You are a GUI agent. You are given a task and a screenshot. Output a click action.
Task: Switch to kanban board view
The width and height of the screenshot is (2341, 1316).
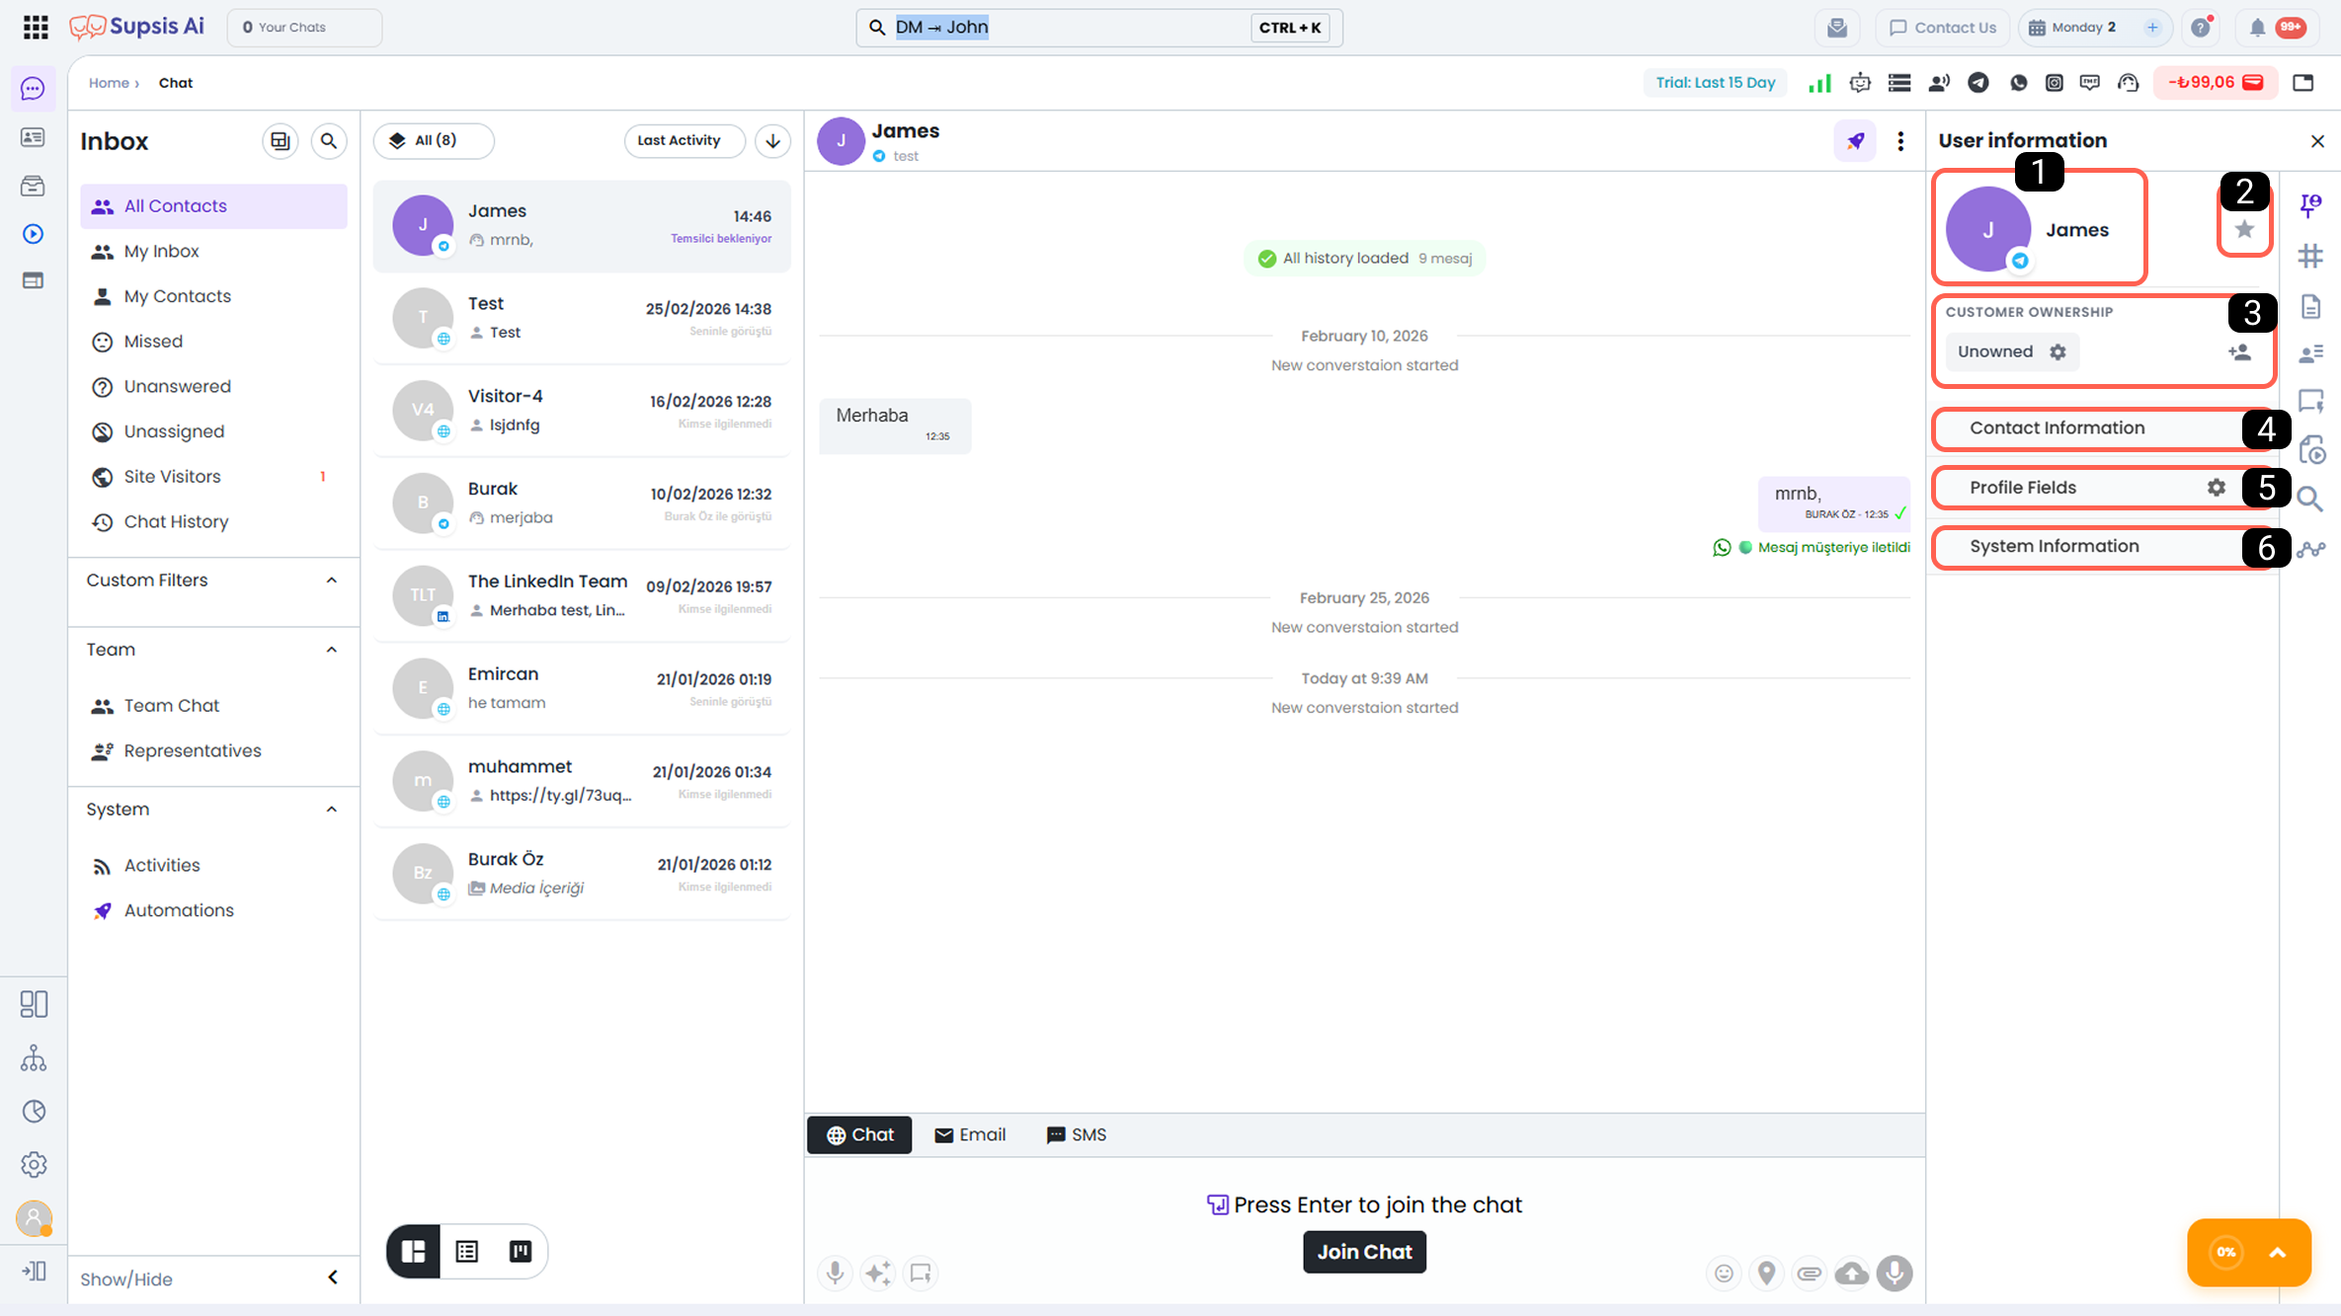(521, 1252)
